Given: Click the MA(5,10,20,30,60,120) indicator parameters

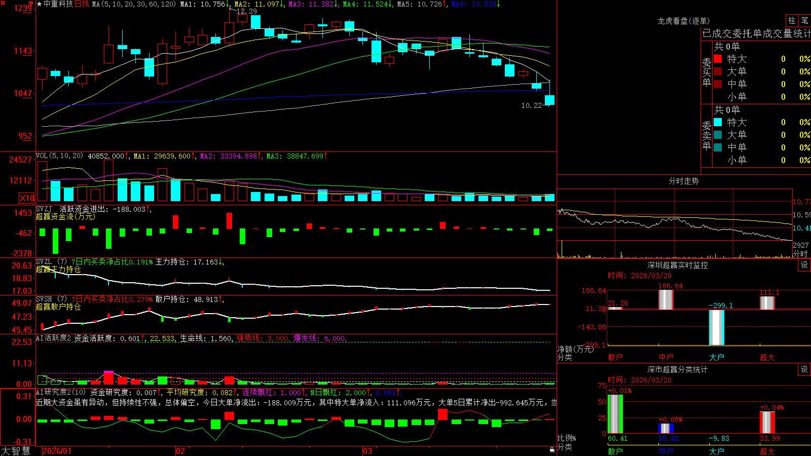Looking at the screenshot, I should coord(134,4).
